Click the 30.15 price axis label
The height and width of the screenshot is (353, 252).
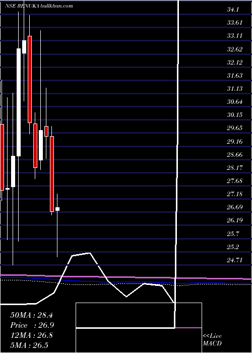235,115
